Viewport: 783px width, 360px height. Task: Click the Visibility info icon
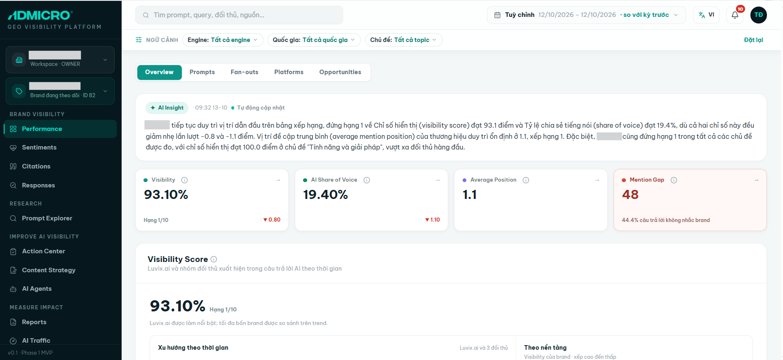[x=184, y=180]
